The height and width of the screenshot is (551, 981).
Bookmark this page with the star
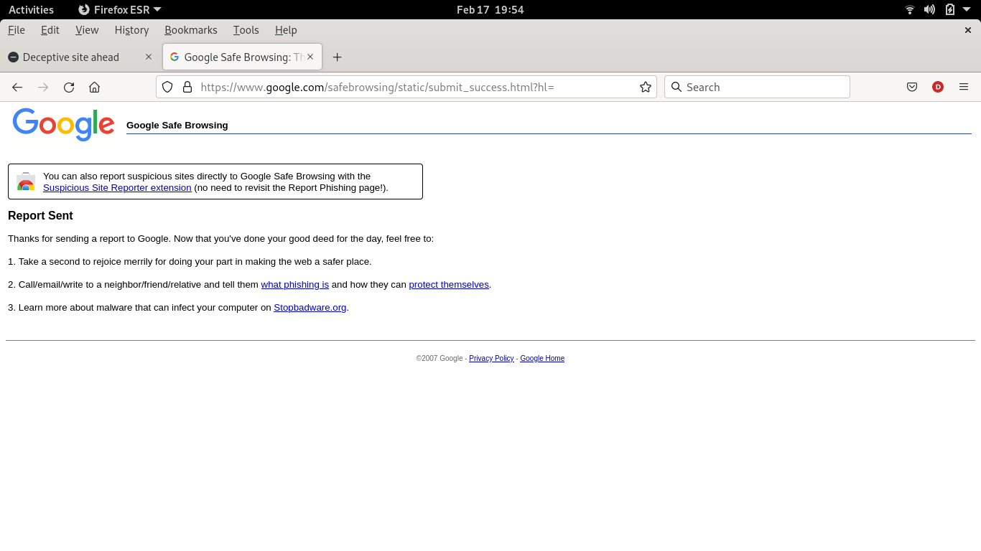(646, 87)
